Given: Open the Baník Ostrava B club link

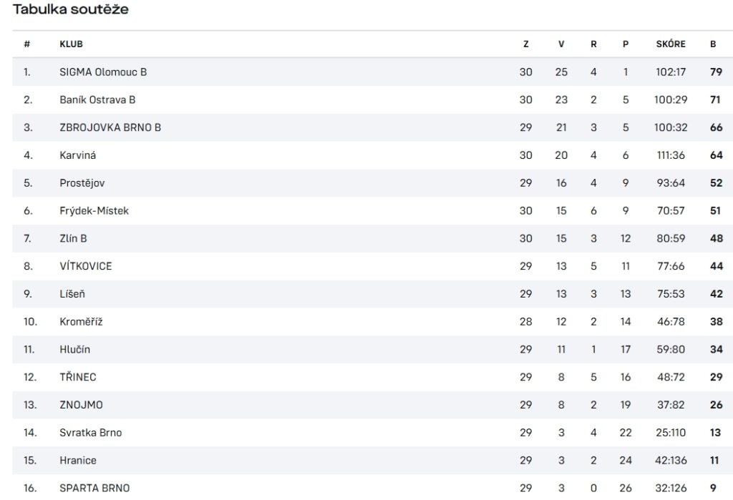Looking at the screenshot, I should tap(97, 99).
